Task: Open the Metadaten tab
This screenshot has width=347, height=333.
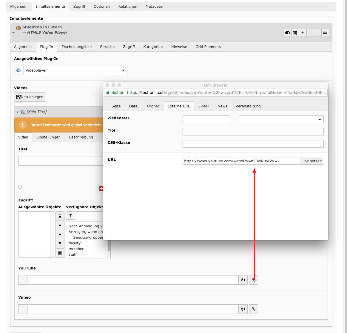Action: coord(155,7)
